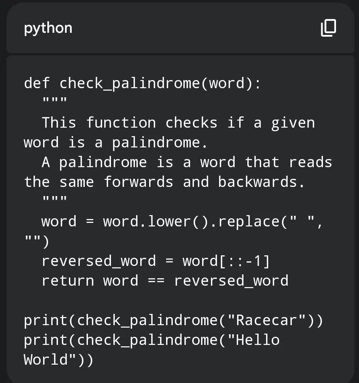Click the reversed_word = word[::-1] line

click(155, 261)
